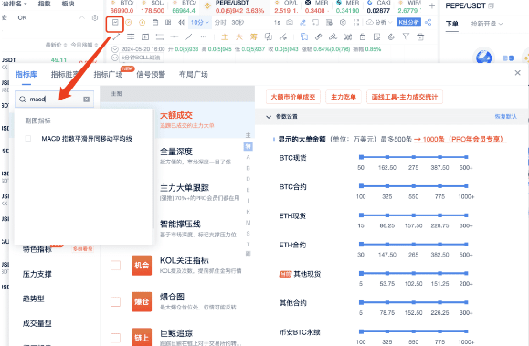Click the orange clock icon in chart toolbar
This screenshot has width=529, height=346.
(129, 23)
